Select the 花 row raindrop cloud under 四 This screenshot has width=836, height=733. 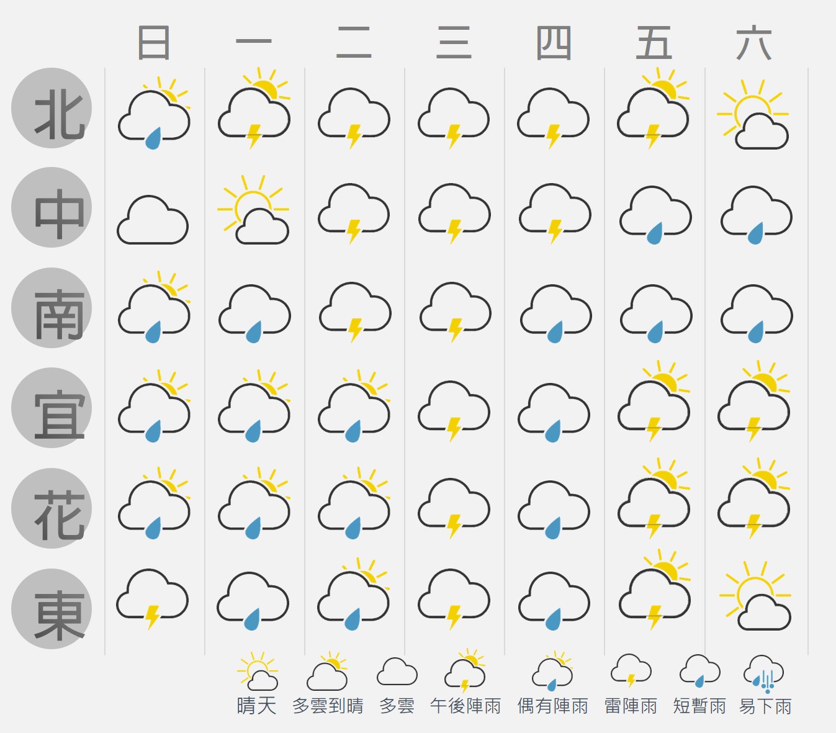click(554, 510)
